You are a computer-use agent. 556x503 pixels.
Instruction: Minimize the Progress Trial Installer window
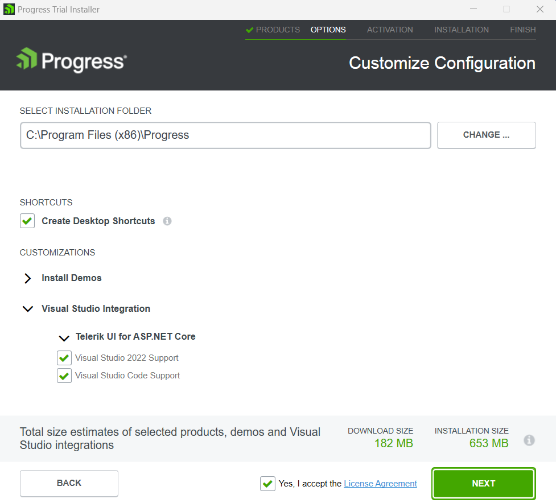pyautogui.click(x=473, y=9)
